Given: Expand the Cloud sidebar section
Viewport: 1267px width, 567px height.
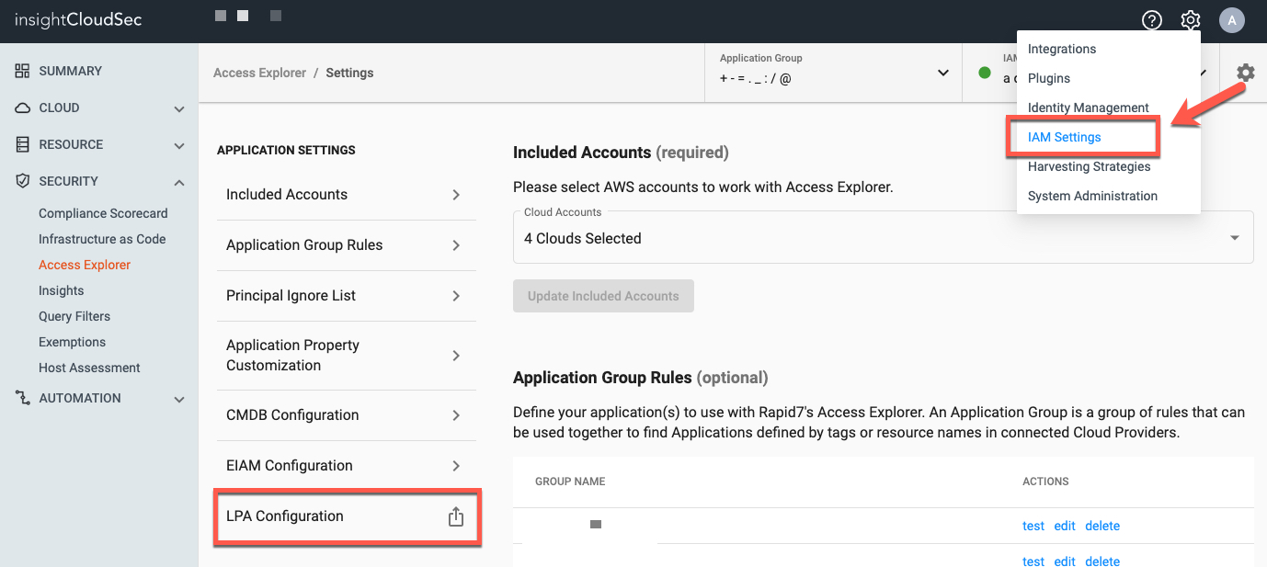Looking at the screenshot, I should click(179, 108).
